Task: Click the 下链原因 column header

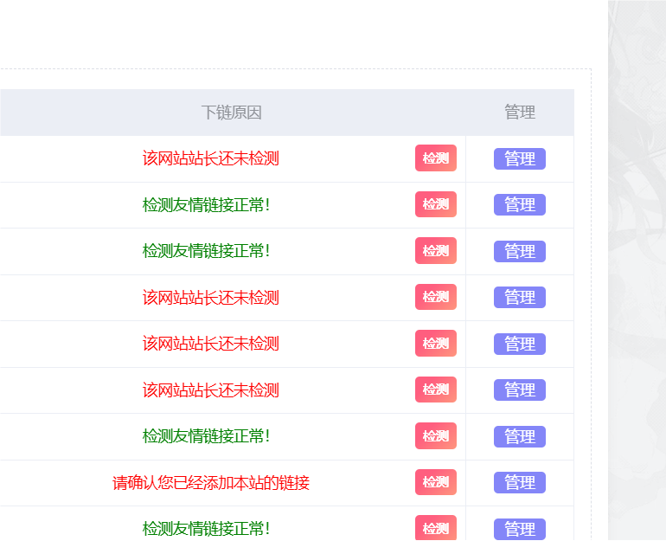Action: pos(231,113)
